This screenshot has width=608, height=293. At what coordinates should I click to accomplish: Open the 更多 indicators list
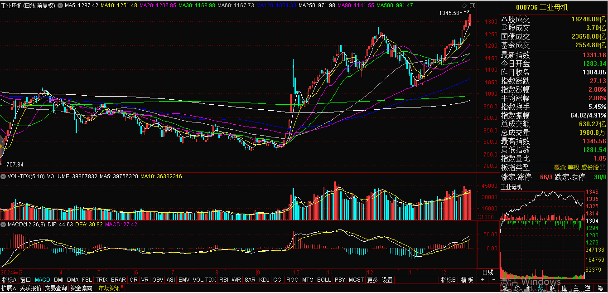click(372, 280)
